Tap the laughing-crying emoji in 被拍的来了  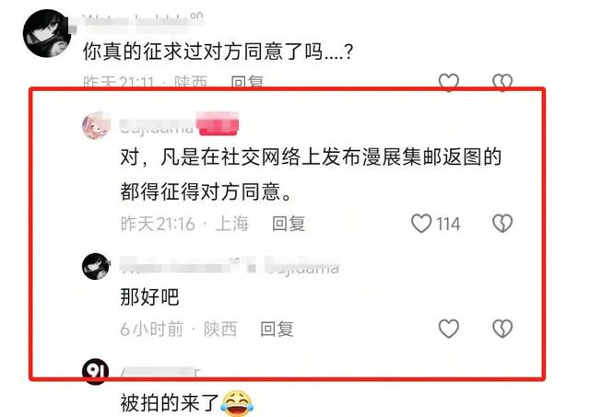[x=237, y=403]
